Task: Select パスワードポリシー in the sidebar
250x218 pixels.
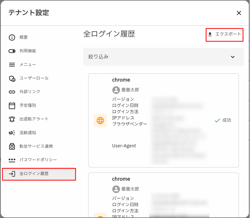Action: (39, 160)
